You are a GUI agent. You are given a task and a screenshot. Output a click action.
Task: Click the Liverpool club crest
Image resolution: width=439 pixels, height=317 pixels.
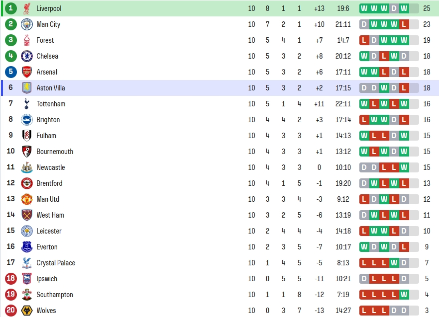[x=27, y=8]
